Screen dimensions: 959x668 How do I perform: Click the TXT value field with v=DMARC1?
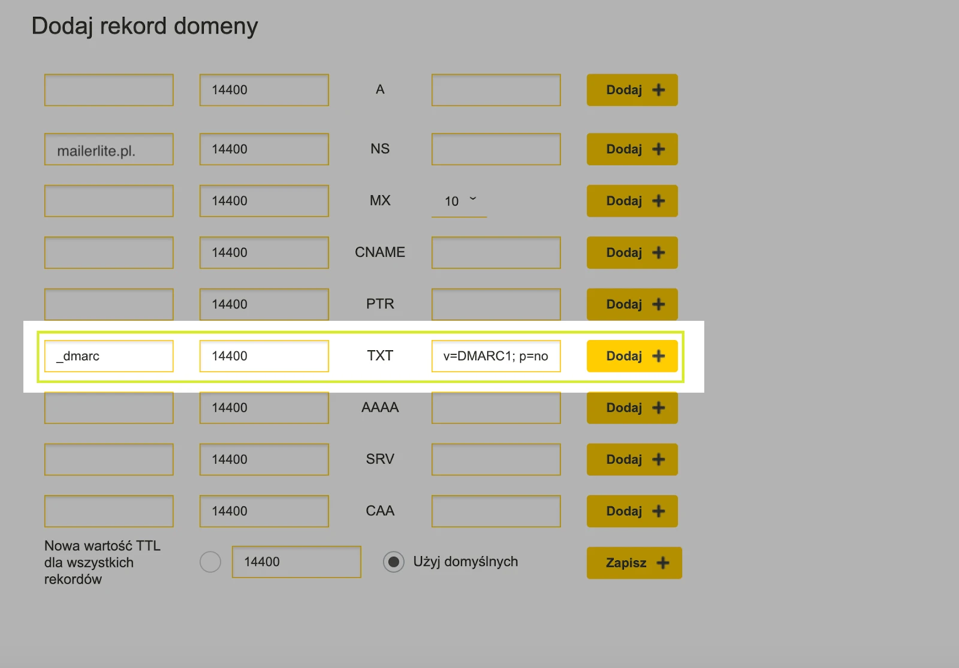(x=496, y=356)
